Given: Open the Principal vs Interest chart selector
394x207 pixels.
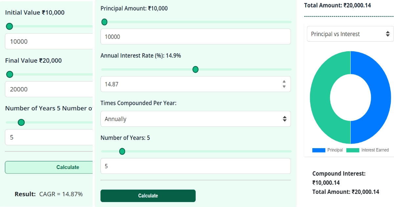Looking at the screenshot, I should (350, 34).
